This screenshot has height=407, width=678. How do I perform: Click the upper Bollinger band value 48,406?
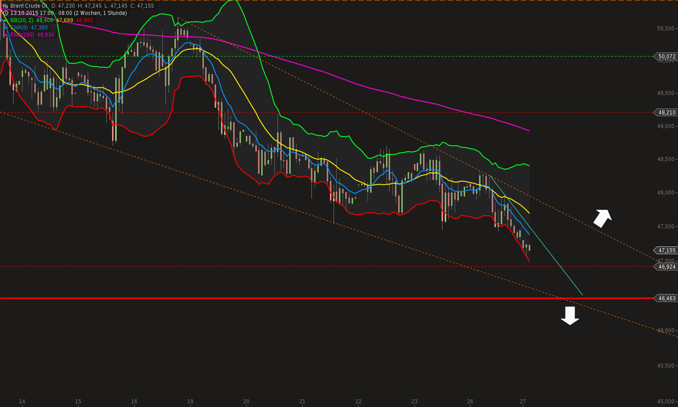(x=45, y=20)
